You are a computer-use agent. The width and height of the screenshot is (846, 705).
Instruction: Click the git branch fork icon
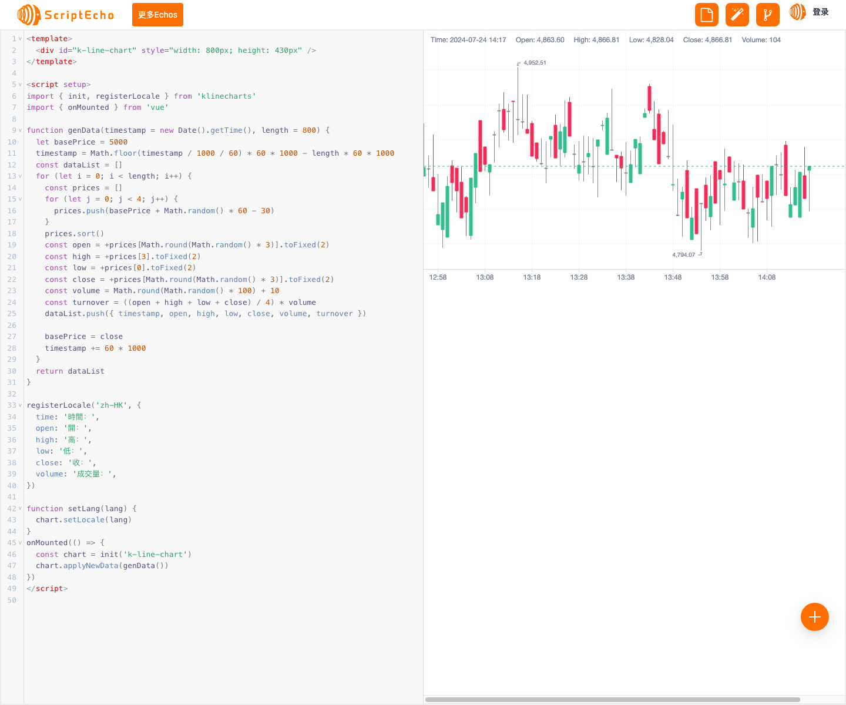pos(768,15)
